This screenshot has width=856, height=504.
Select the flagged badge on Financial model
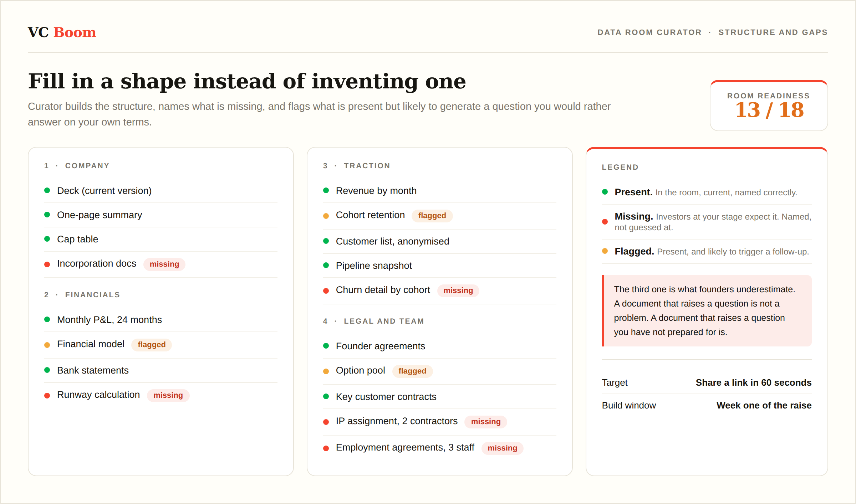tap(152, 345)
